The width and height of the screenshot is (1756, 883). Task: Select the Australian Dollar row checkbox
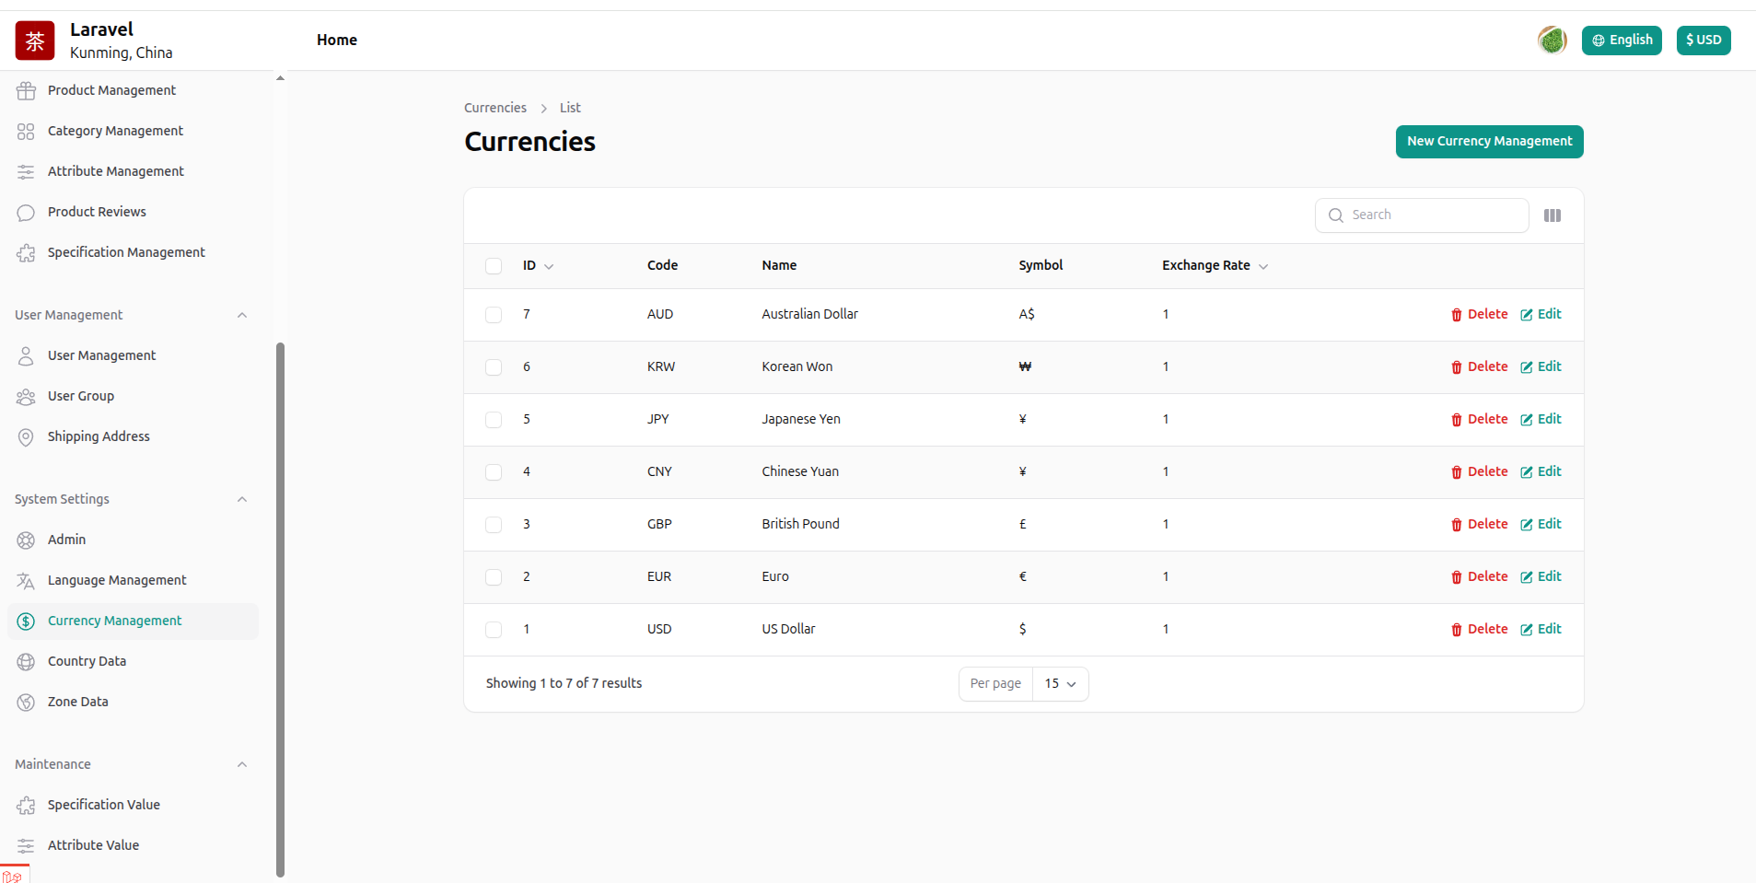[494, 315]
